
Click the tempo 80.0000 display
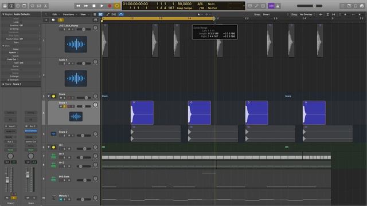click(185, 4)
